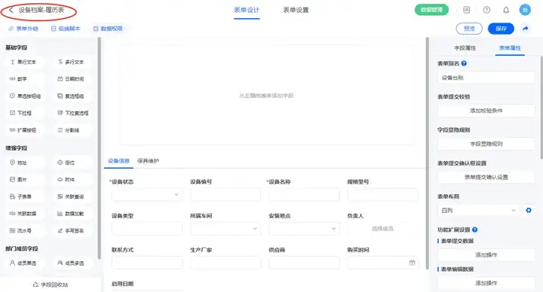Open the 所属车间 dropdown
The width and height of the screenshot is (543, 292).
point(225,229)
